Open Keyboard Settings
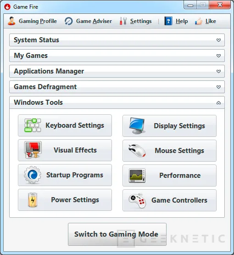The image size is (234, 255). (x=65, y=125)
